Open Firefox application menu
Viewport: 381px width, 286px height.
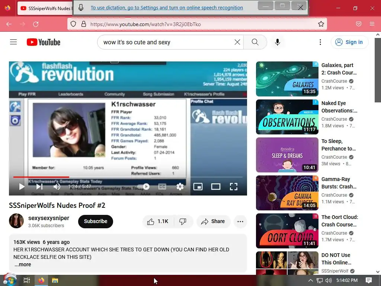[372, 24]
